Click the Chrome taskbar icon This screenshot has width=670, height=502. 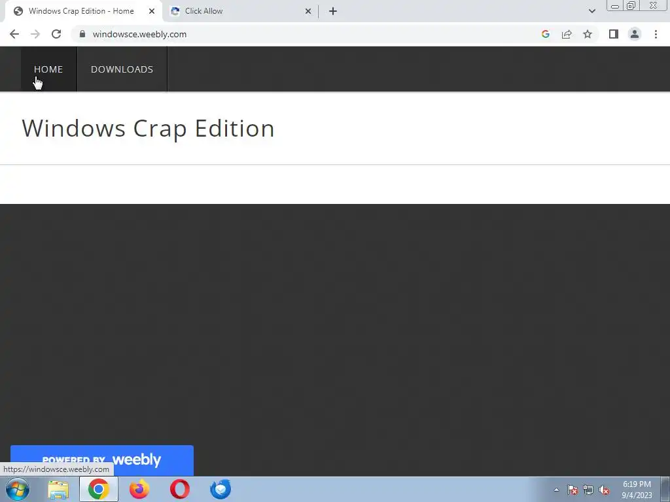pos(99,489)
